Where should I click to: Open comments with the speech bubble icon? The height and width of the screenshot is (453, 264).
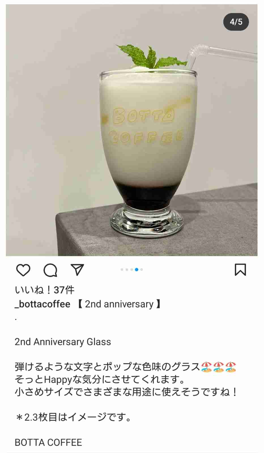(50, 270)
